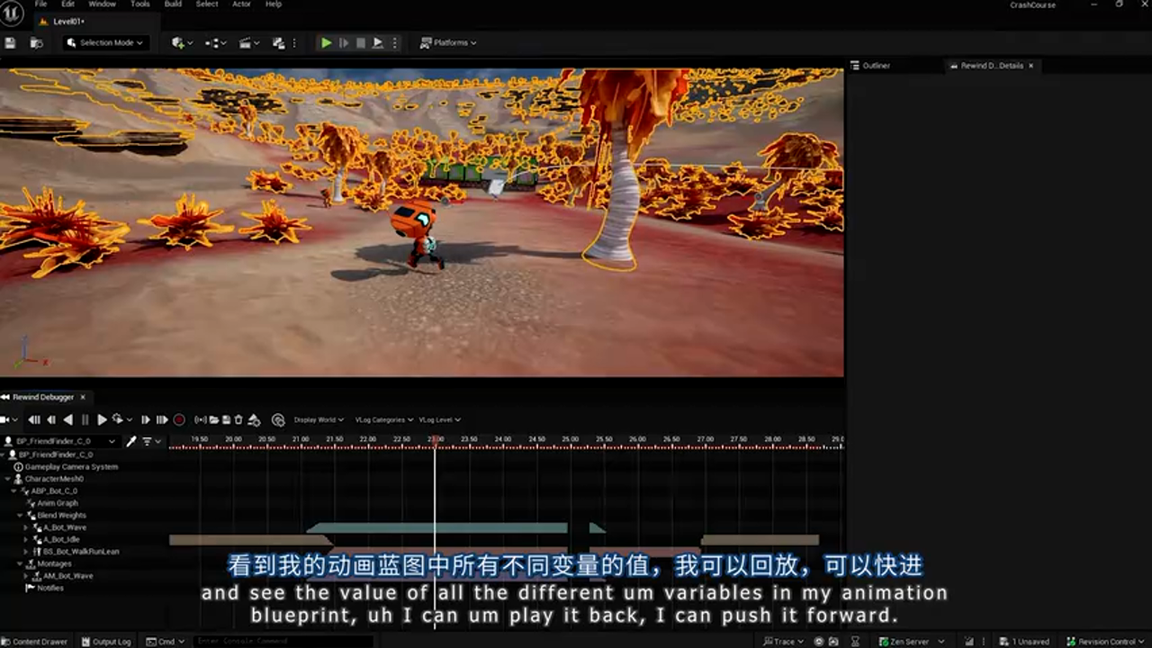Image resolution: width=1152 pixels, height=648 pixels.
Task: Select the eyedropper actor picker in Rewind Debugger
Action: click(130, 441)
